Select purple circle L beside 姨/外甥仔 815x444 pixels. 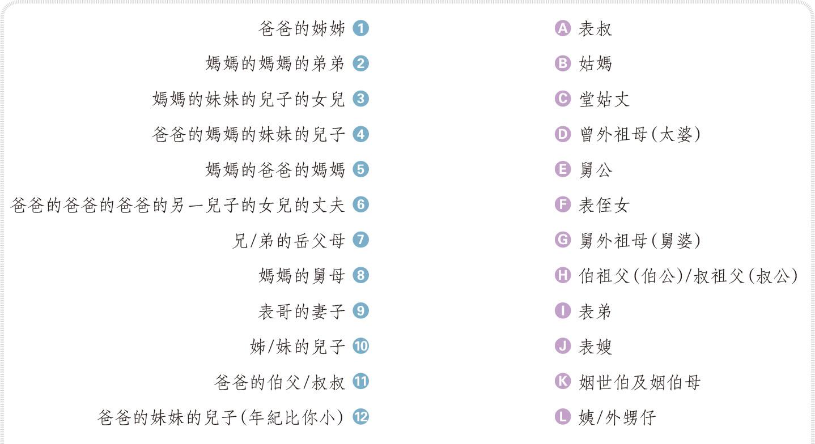pos(562,417)
